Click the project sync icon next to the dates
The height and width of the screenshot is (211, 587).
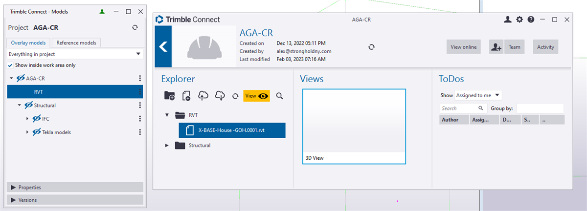coord(371,47)
